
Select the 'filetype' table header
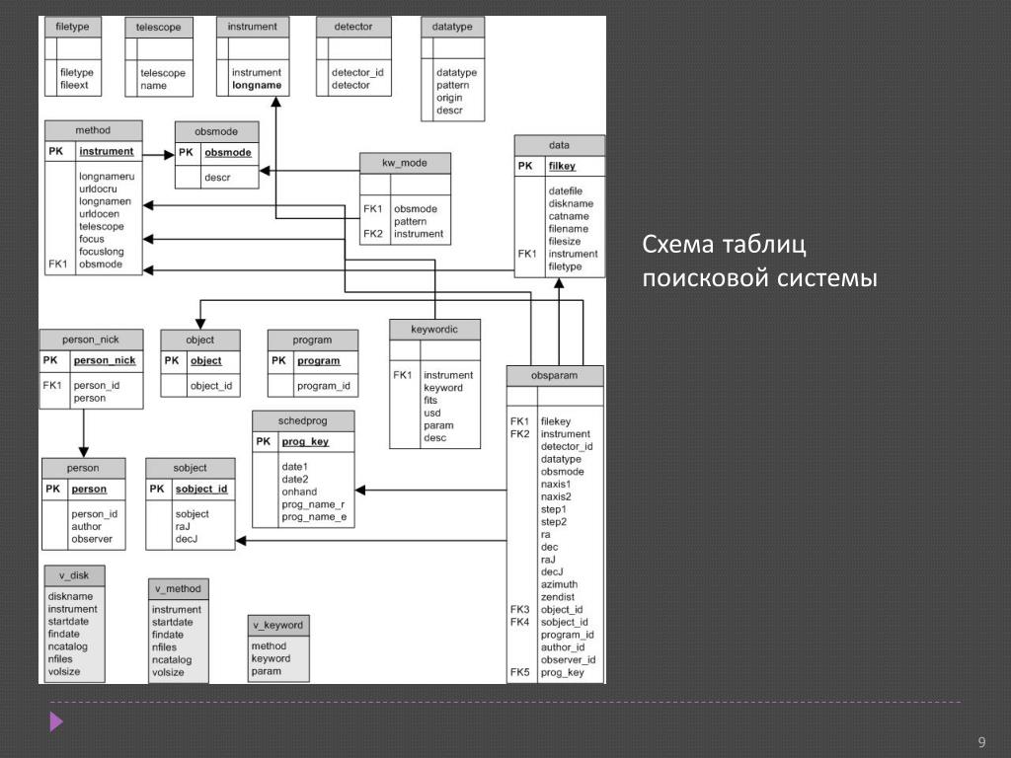tap(73, 27)
